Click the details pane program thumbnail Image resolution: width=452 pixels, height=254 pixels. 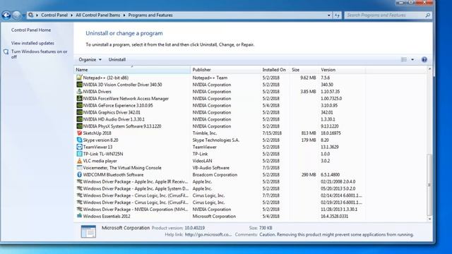[x=88, y=231]
